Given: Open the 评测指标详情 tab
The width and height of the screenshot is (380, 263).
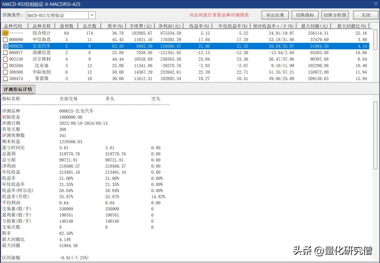Looking at the screenshot, I should [18, 90].
